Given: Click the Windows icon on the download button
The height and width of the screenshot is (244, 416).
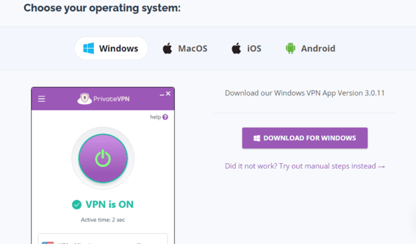Looking at the screenshot, I should click(257, 138).
